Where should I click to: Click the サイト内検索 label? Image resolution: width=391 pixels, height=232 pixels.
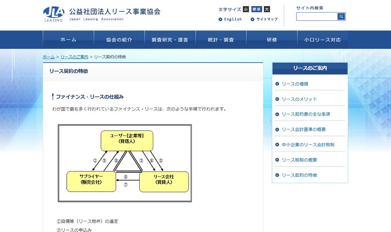(x=310, y=8)
